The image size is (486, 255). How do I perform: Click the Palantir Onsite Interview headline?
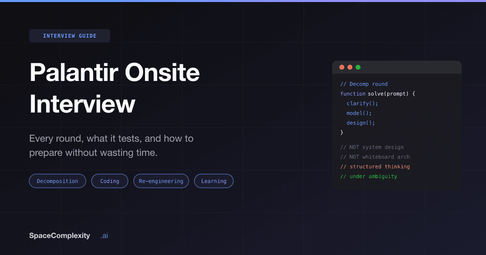[115, 89]
